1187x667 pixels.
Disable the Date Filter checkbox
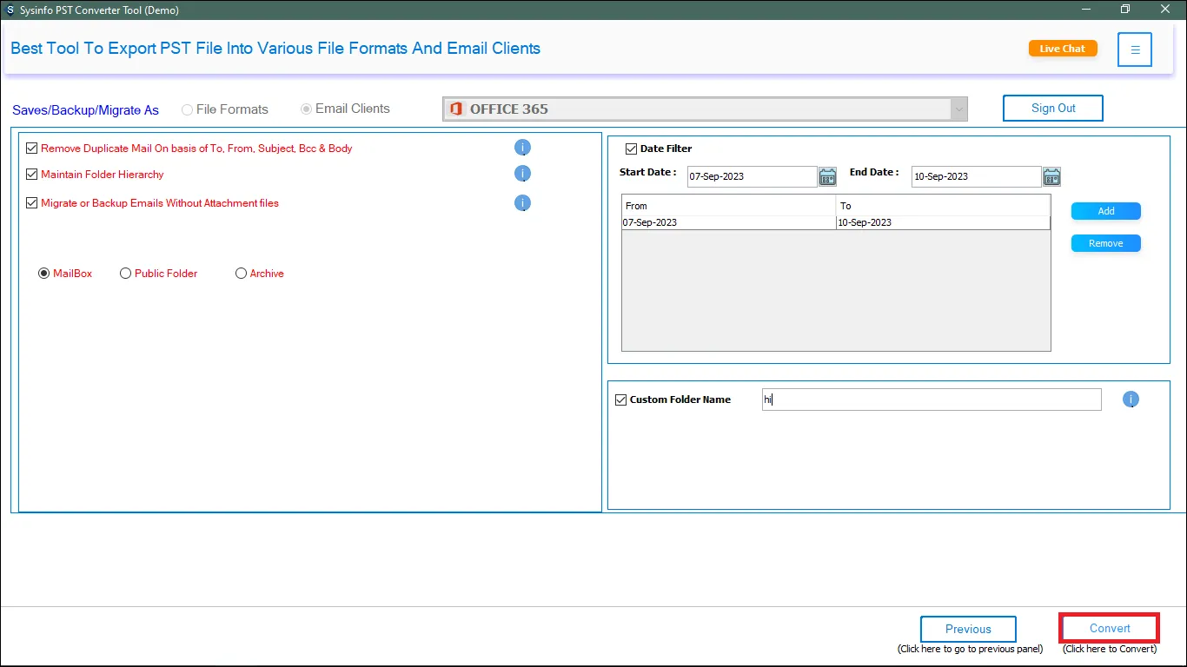pos(632,149)
